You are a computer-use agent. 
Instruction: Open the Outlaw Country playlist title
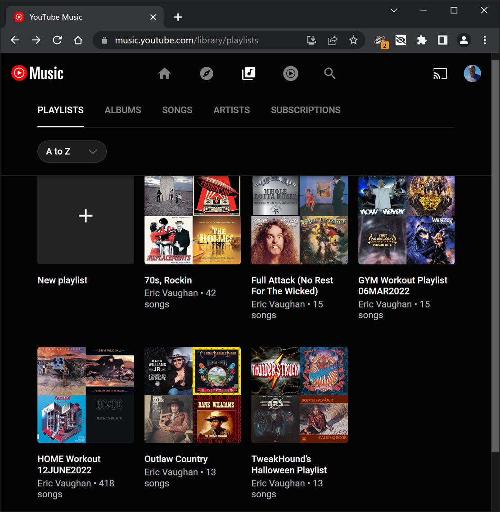coord(176,459)
